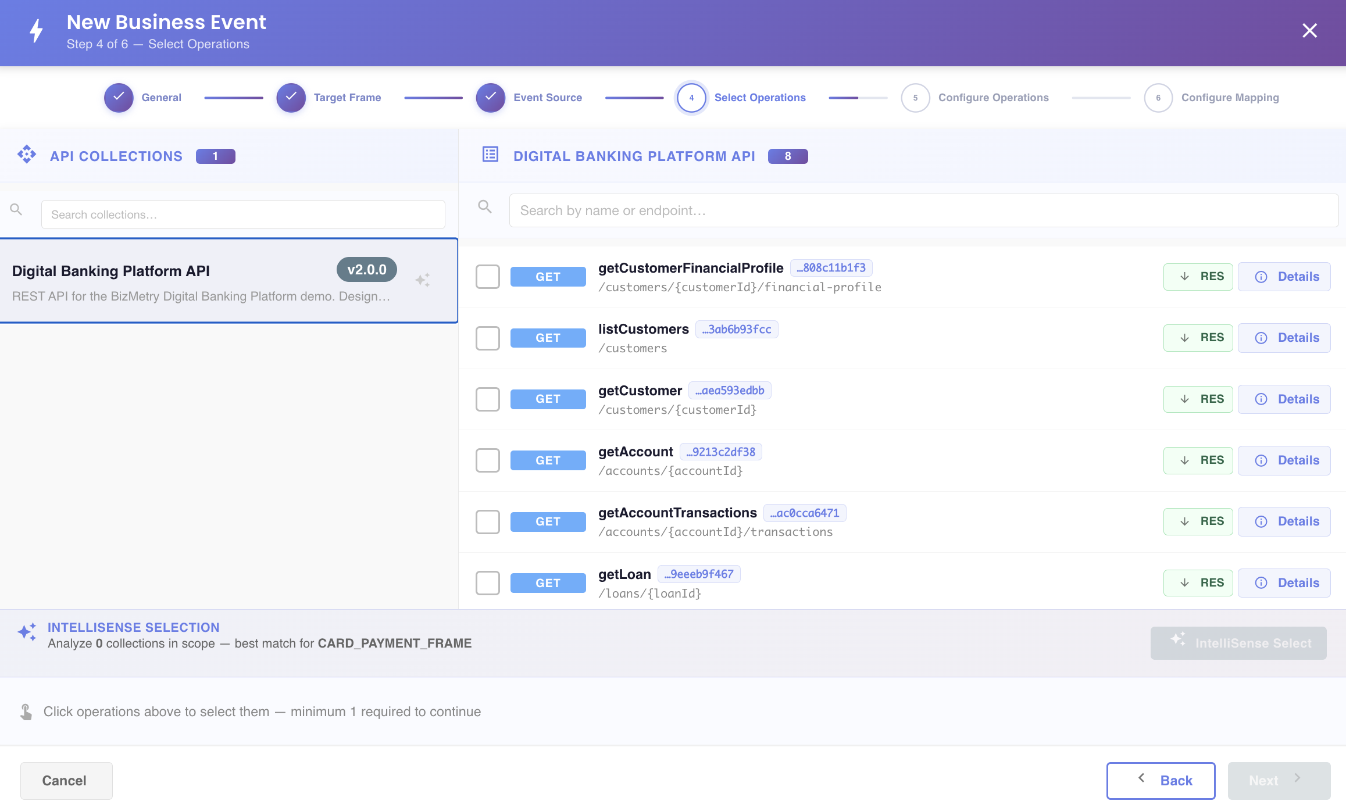
Task: Open the Configure Operations step
Action: click(x=975, y=98)
